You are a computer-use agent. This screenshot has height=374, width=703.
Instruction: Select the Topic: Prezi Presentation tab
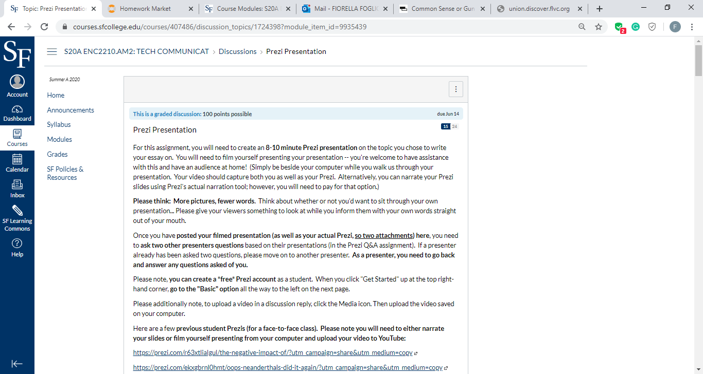pos(53,9)
